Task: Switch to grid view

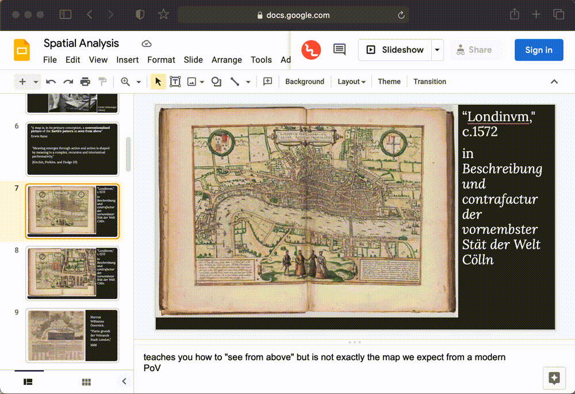Action: coord(86,381)
